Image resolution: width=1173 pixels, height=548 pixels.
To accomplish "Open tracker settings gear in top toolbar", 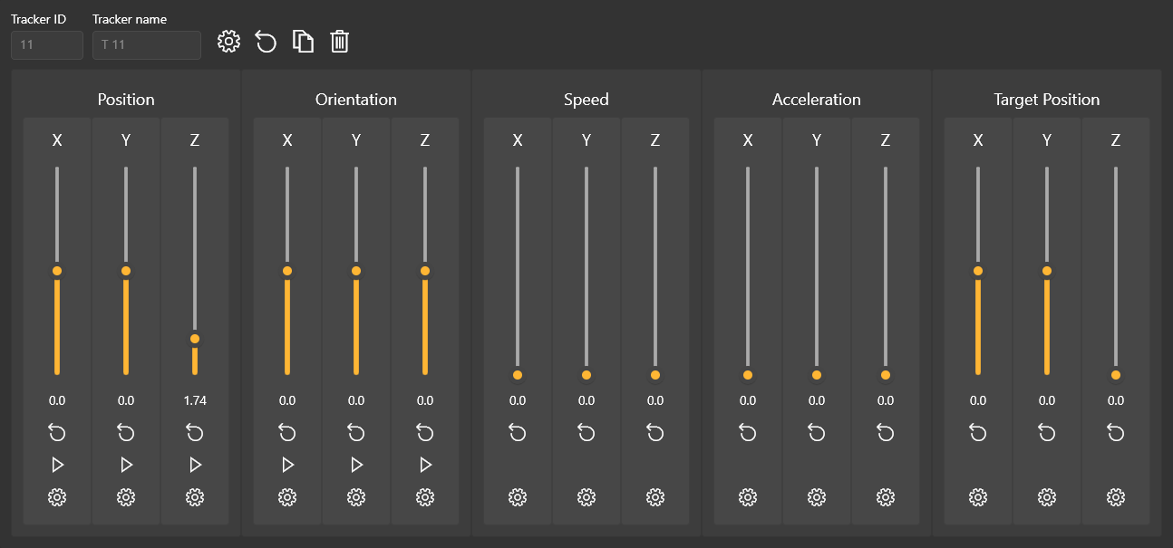I will pyautogui.click(x=229, y=41).
